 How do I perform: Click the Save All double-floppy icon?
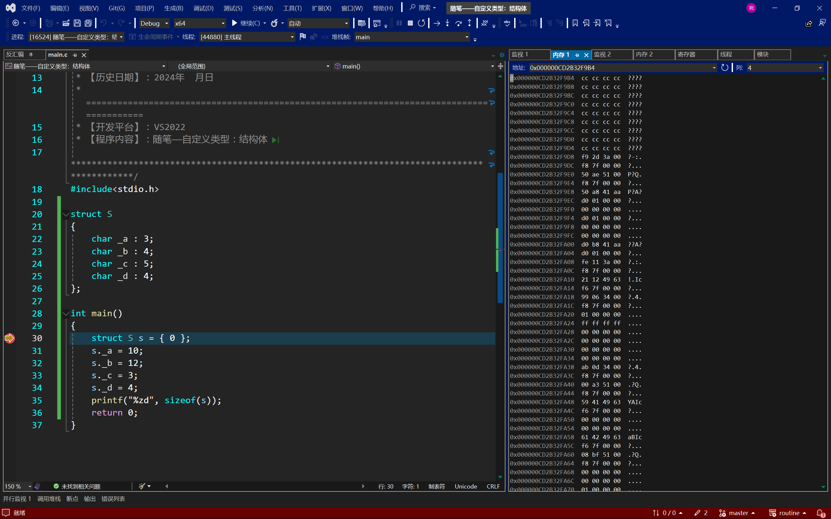(x=88, y=23)
